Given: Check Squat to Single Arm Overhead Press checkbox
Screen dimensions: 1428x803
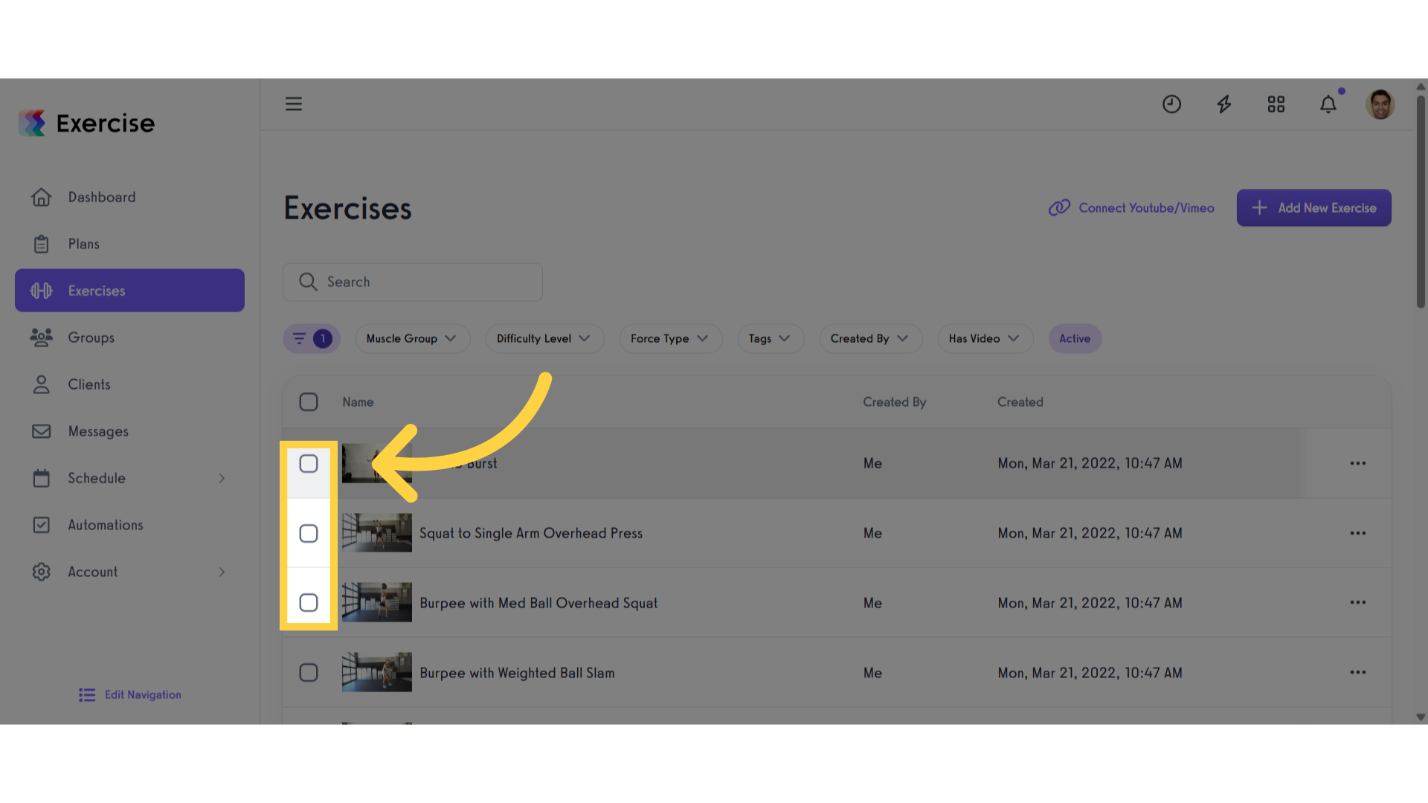Looking at the screenshot, I should coord(308,533).
